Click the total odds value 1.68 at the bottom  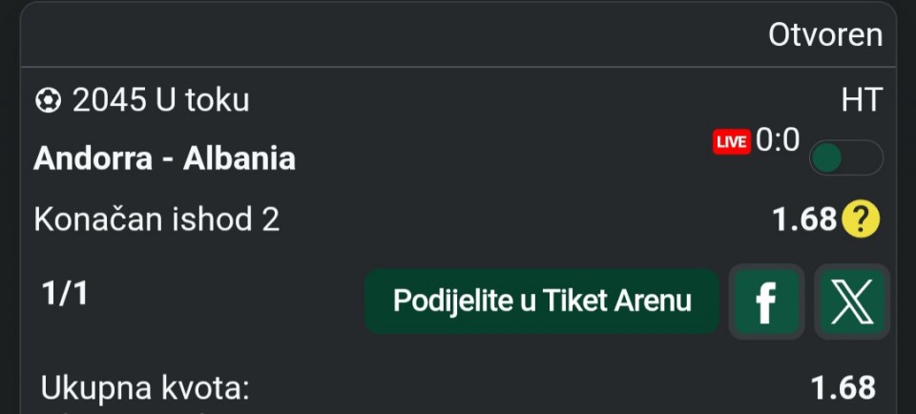[843, 387]
